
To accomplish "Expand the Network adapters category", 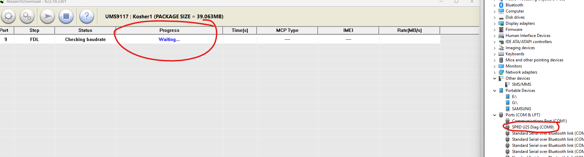I will click(x=494, y=72).
